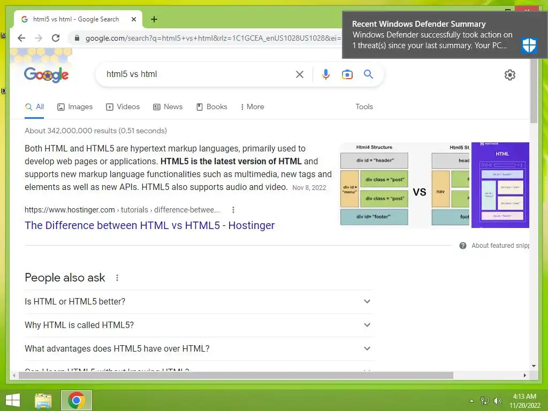Image resolution: width=548 pixels, height=411 pixels.
Task: Expand 'What advantages does HTML5 have over HTML?'
Action: (x=199, y=348)
